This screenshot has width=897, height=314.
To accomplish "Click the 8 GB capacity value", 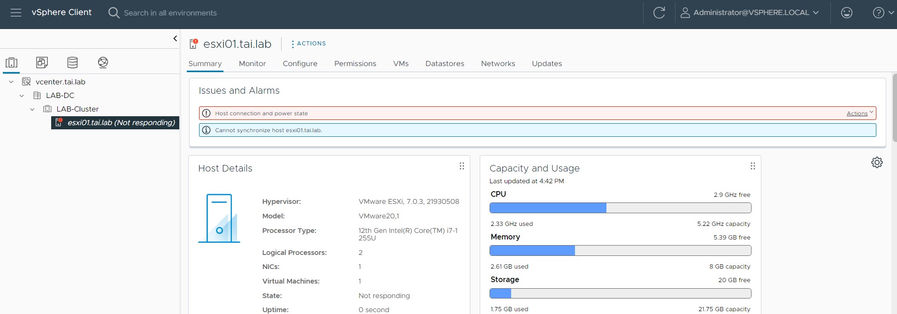I will [x=730, y=267].
